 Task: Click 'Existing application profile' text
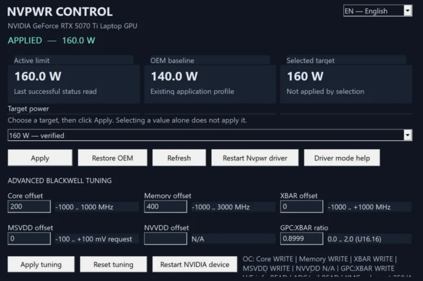(192, 91)
